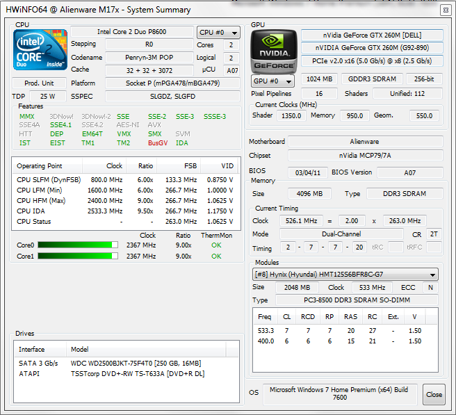Image resolution: width=456 pixels, height=415 pixels.
Task: Click the Intel Core 2 Duo logo
Action: (40, 50)
